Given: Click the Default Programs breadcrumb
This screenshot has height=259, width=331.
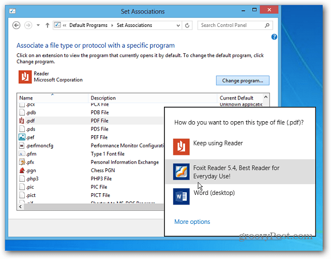Looking at the screenshot, I should point(88,25).
